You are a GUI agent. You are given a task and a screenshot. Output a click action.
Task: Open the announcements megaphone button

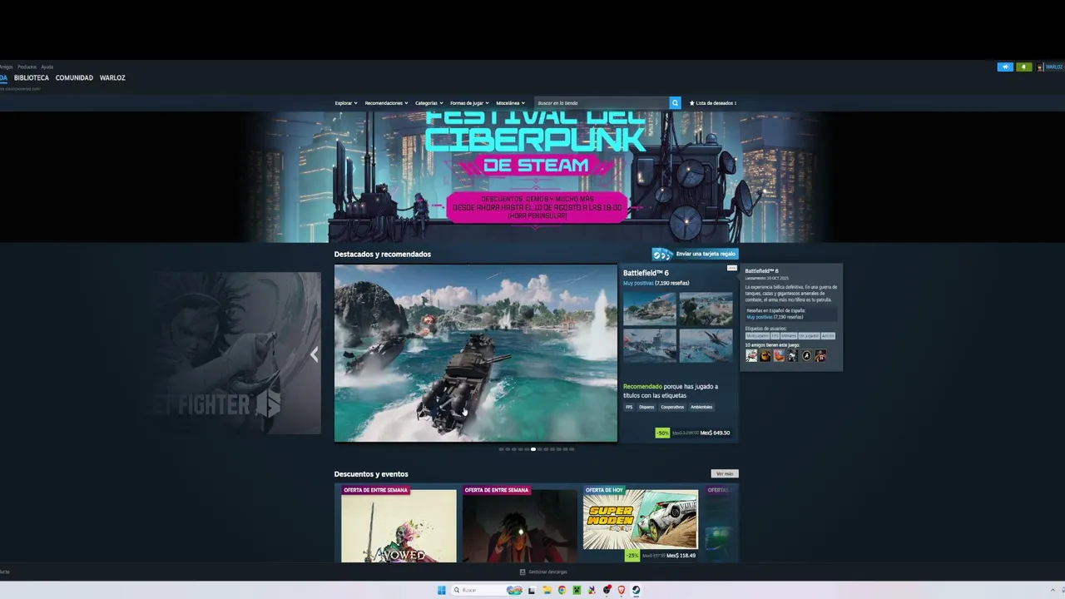tap(1005, 67)
